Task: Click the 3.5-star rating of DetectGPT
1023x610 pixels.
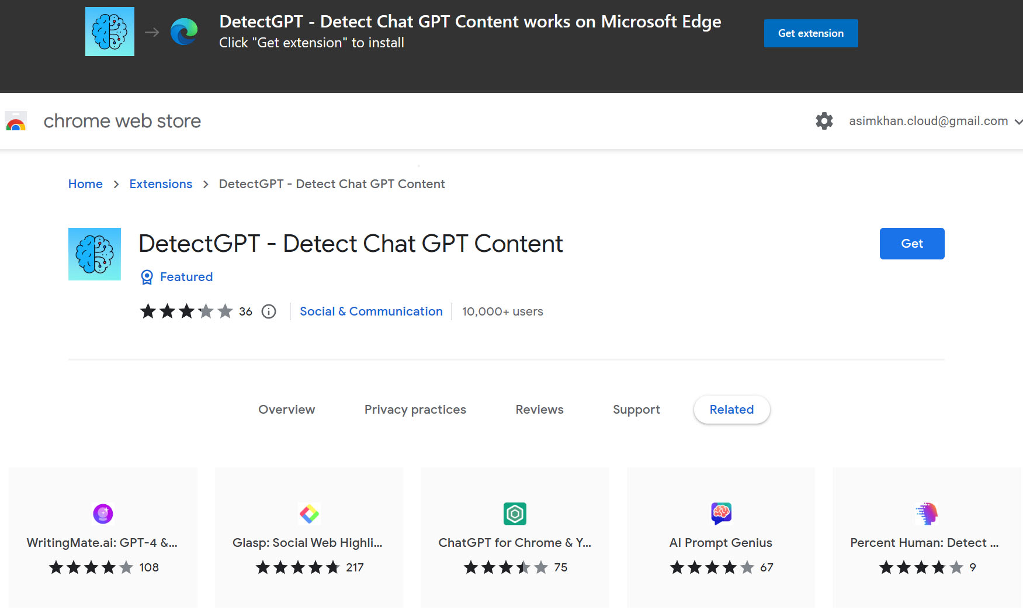Action: pyautogui.click(x=187, y=311)
